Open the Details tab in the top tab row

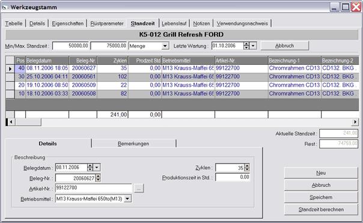pos(37,23)
